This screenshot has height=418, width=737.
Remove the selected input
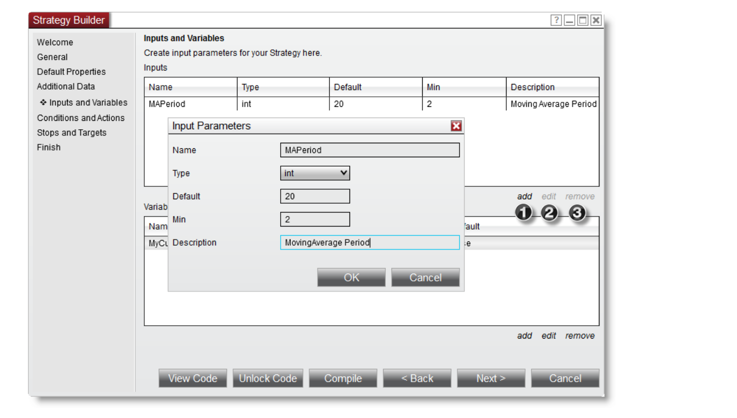pos(580,196)
